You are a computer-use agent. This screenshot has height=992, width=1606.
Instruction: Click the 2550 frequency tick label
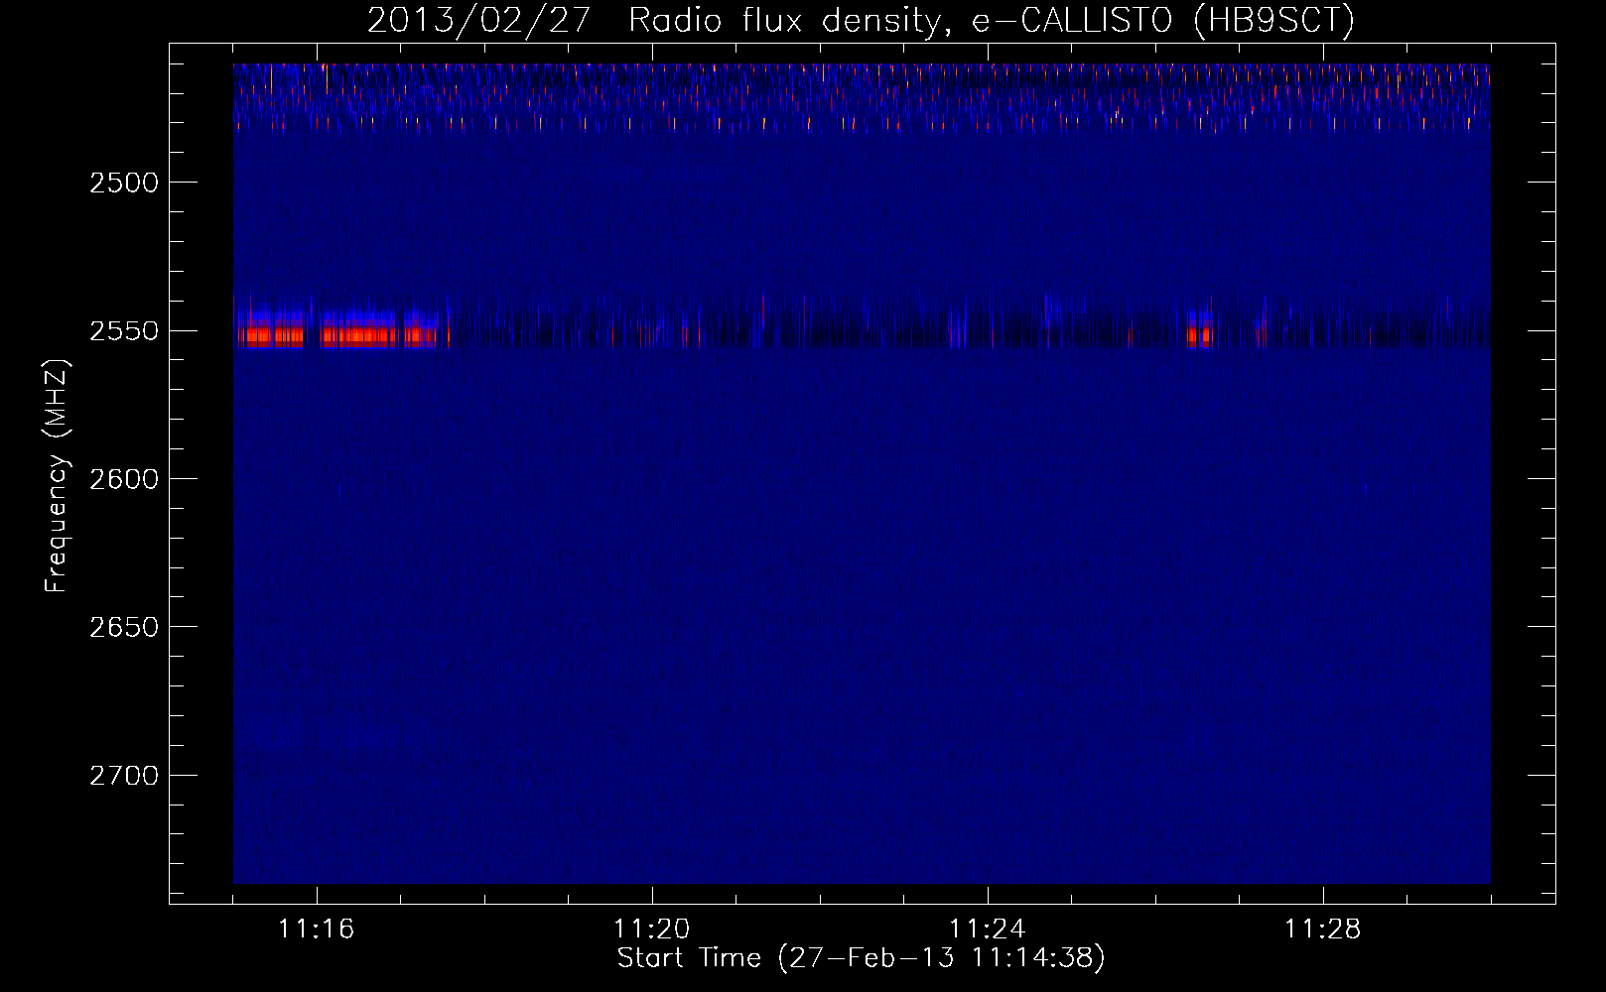point(124,331)
